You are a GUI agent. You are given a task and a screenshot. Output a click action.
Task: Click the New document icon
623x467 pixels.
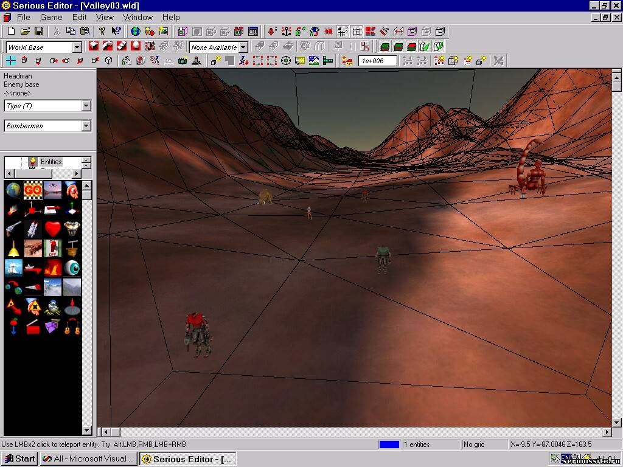pos(11,32)
